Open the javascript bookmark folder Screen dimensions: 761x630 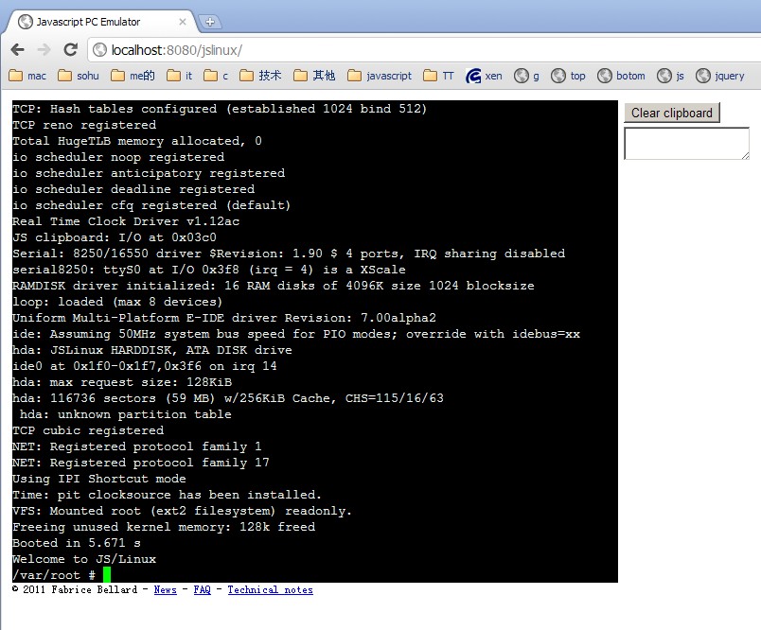[380, 76]
